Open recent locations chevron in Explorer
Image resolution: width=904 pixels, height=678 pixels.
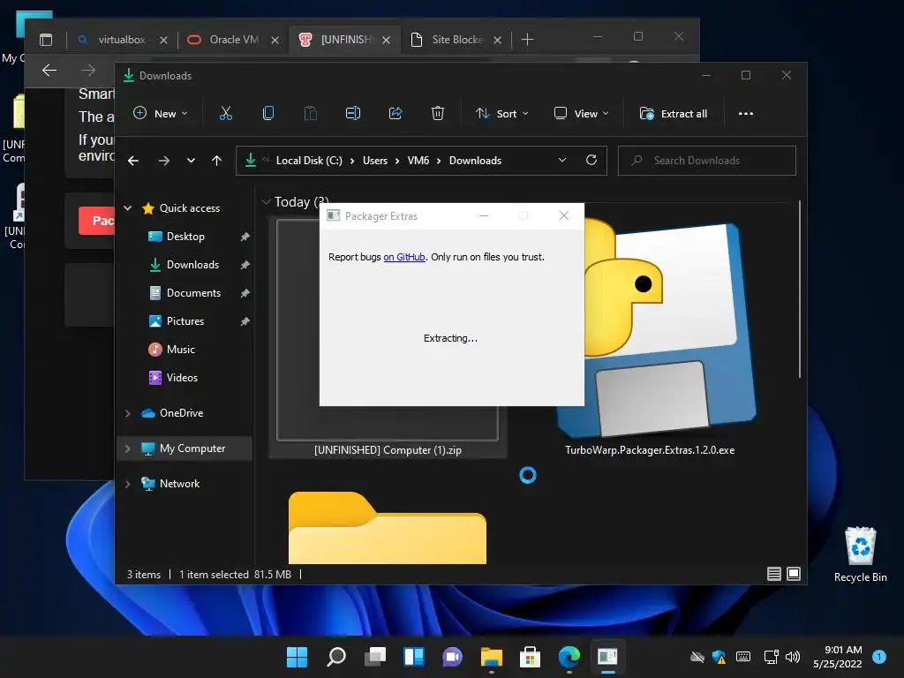(191, 161)
